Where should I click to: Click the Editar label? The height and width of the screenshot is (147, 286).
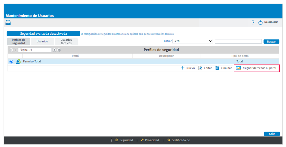(x=208, y=68)
